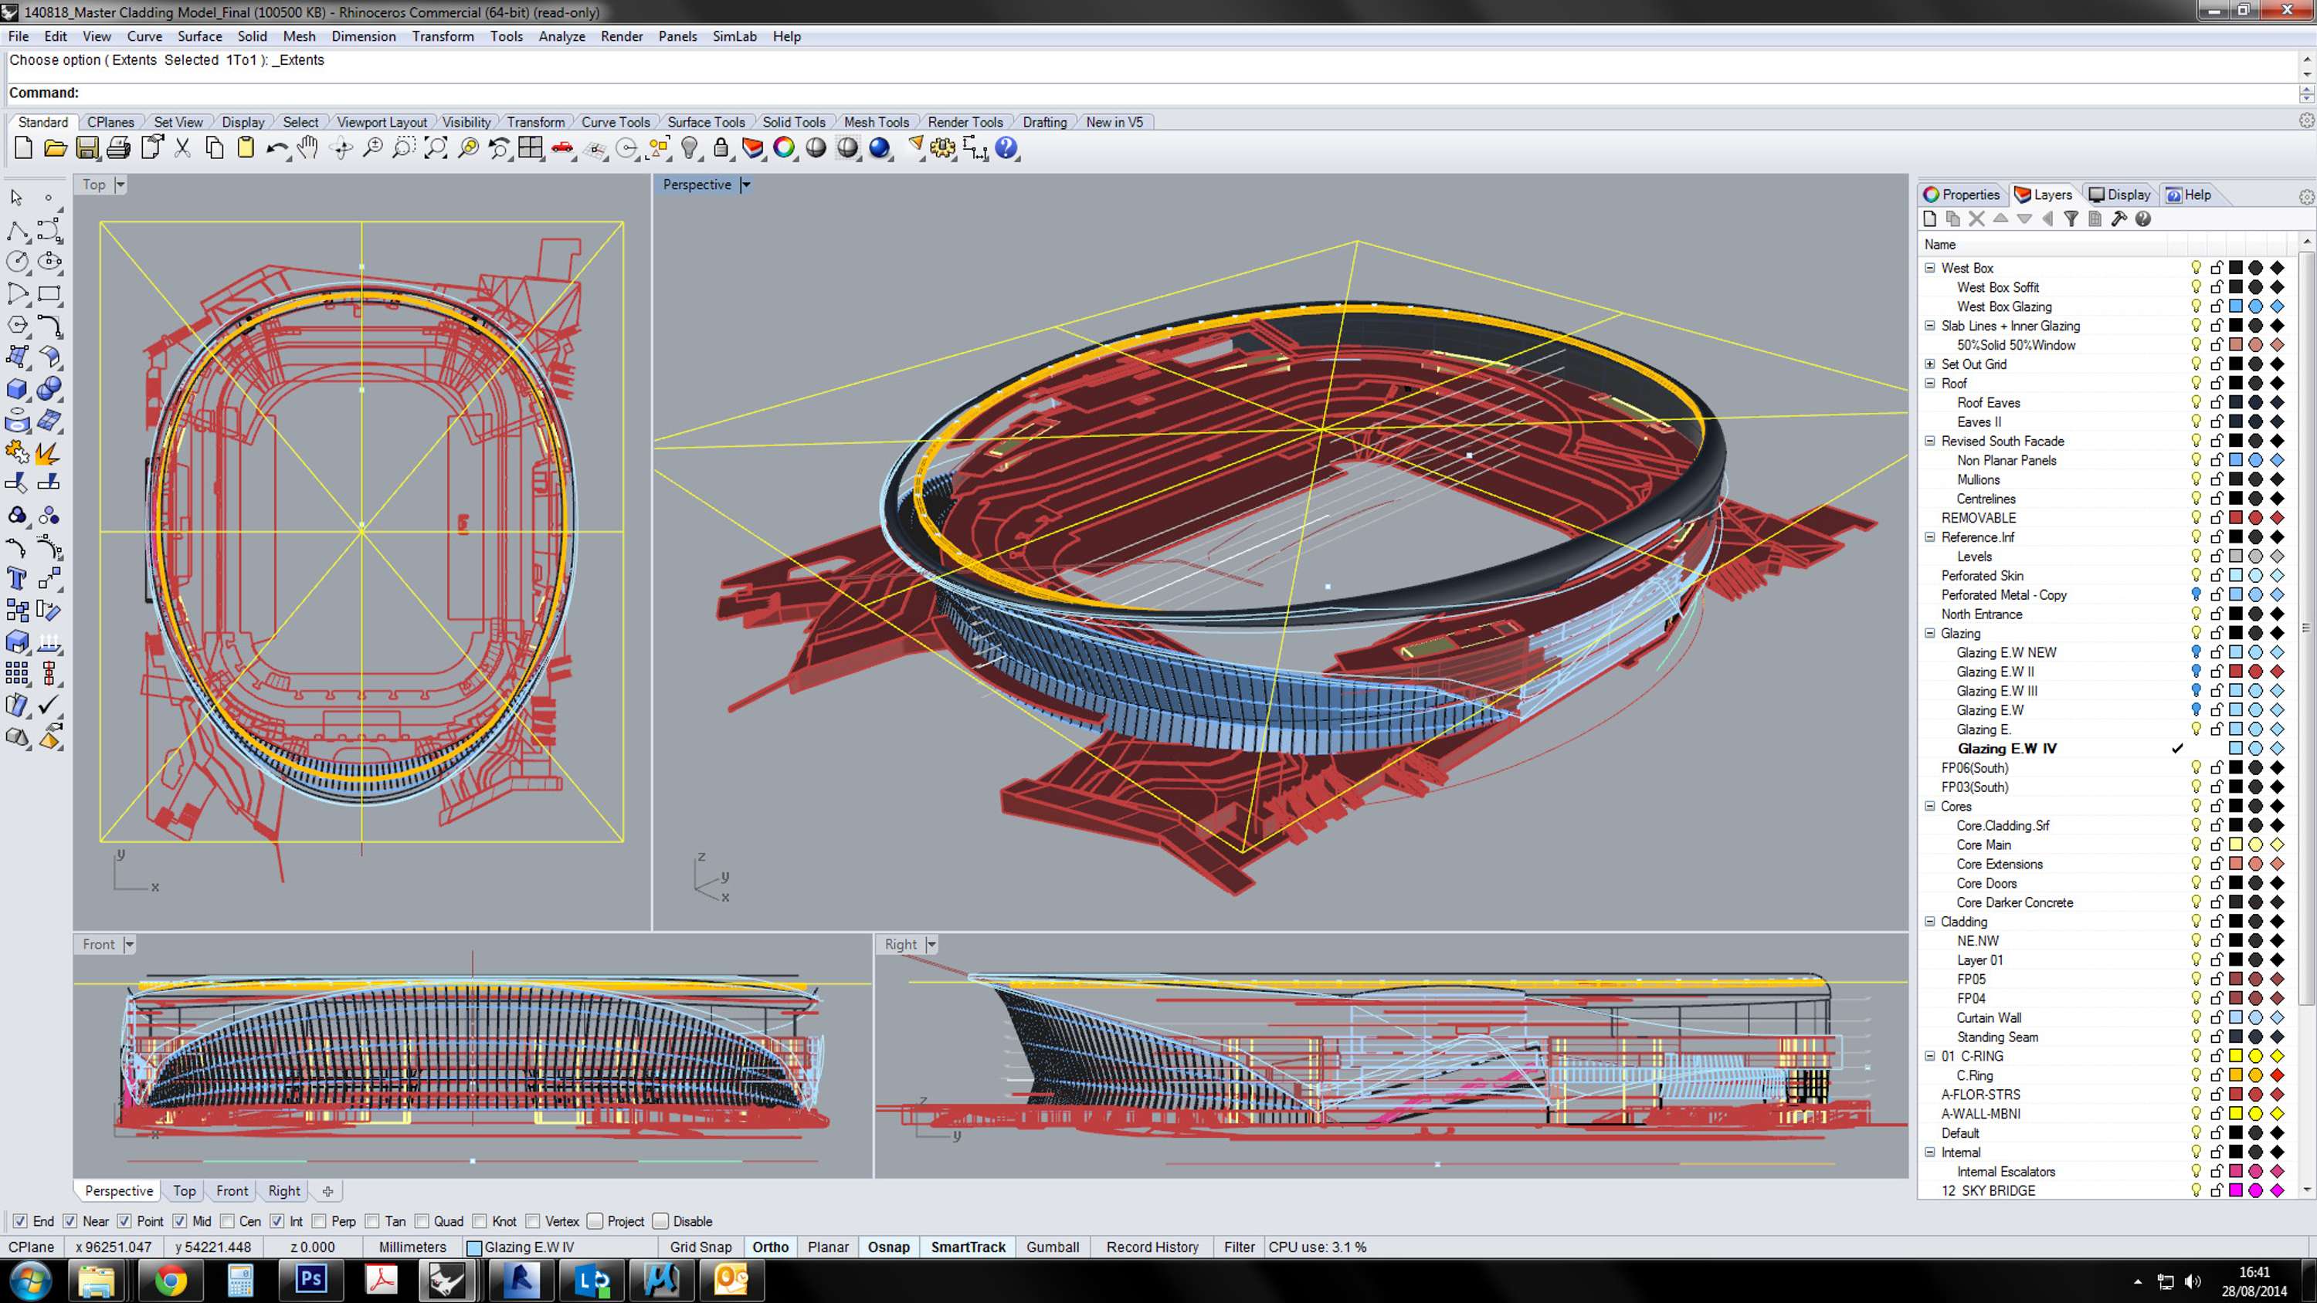Open the Perspective viewport title dropdown arrow
2317x1303 pixels.
coord(745,184)
